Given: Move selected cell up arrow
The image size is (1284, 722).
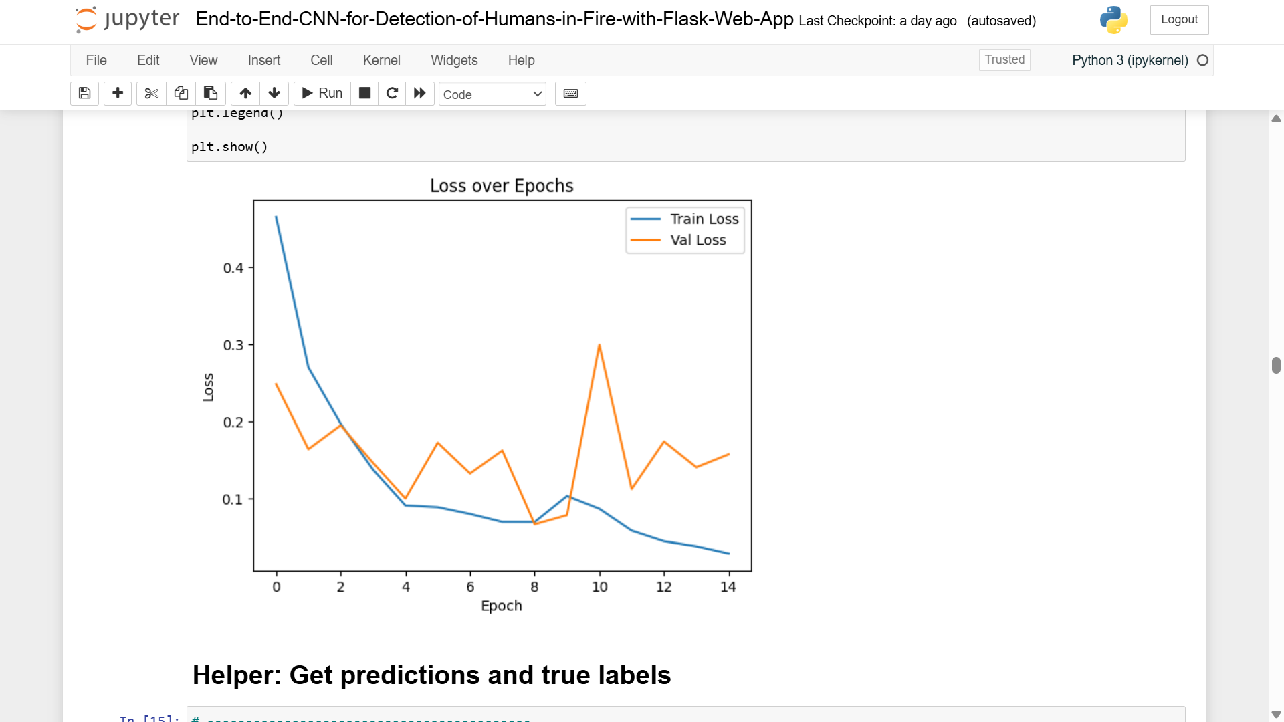Looking at the screenshot, I should point(245,94).
